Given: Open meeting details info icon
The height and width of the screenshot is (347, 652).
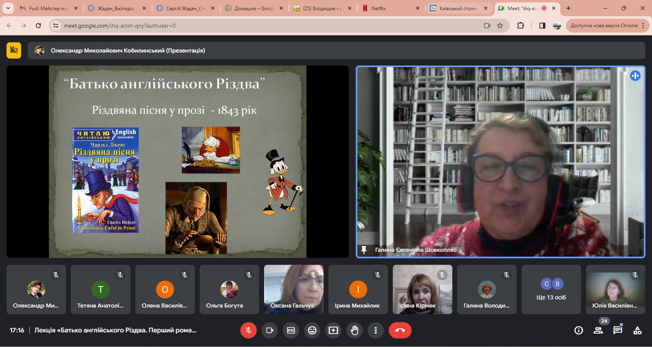Looking at the screenshot, I should [579, 330].
